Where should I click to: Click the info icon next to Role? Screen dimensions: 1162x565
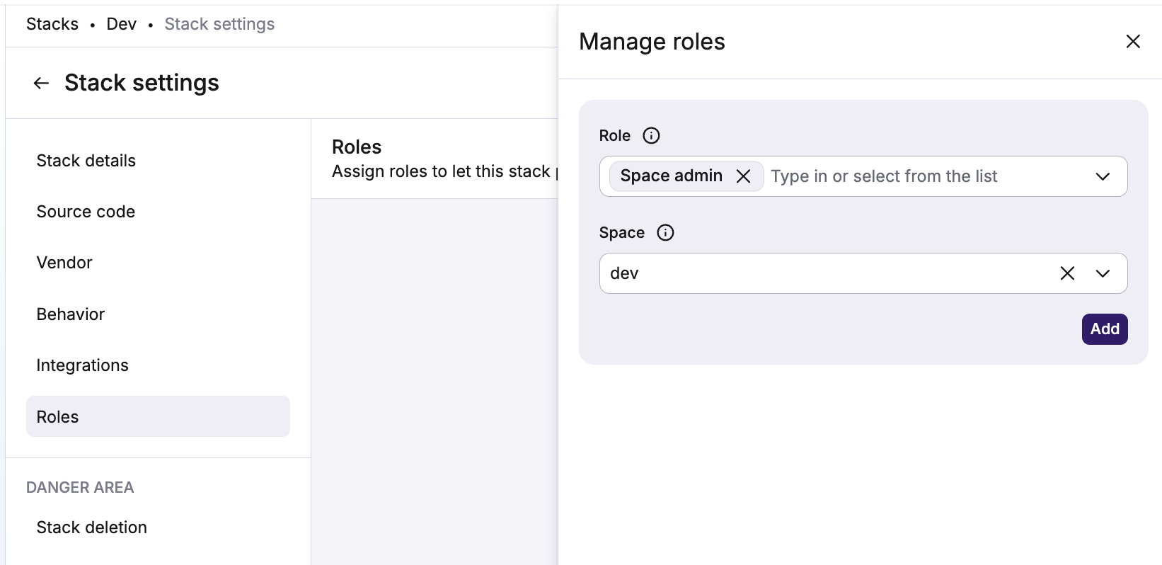pos(650,136)
